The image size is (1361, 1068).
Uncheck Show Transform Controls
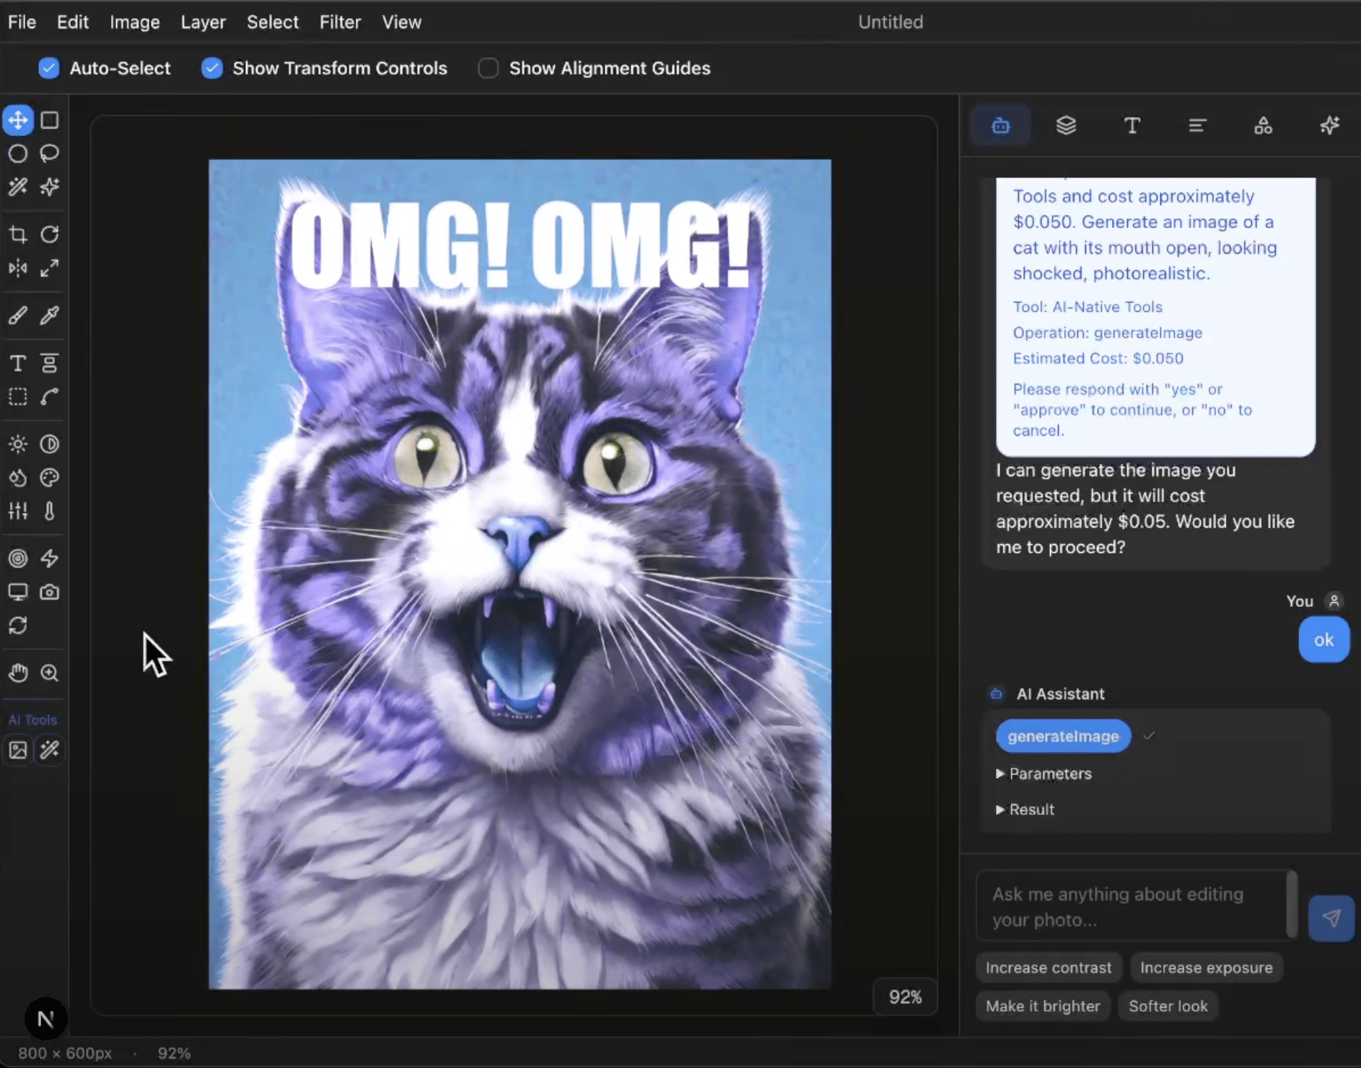(212, 69)
